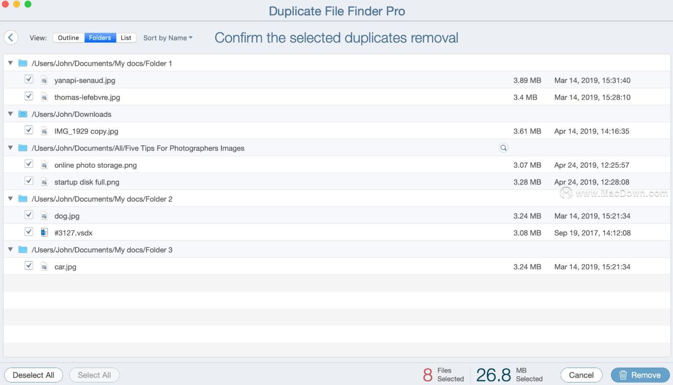The image size is (673, 385).
Task: Click file icon of yanapi-senaud.jpg
Action: click(45, 80)
